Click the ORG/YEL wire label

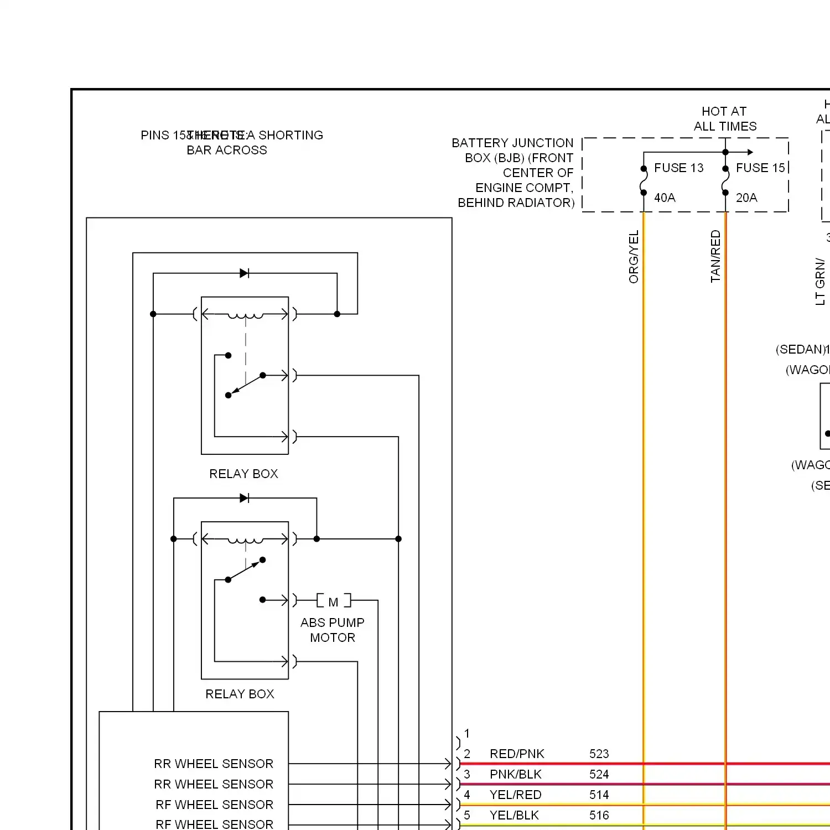[634, 257]
